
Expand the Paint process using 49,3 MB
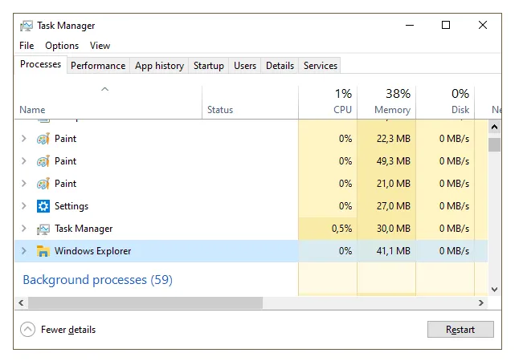(23, 161)
